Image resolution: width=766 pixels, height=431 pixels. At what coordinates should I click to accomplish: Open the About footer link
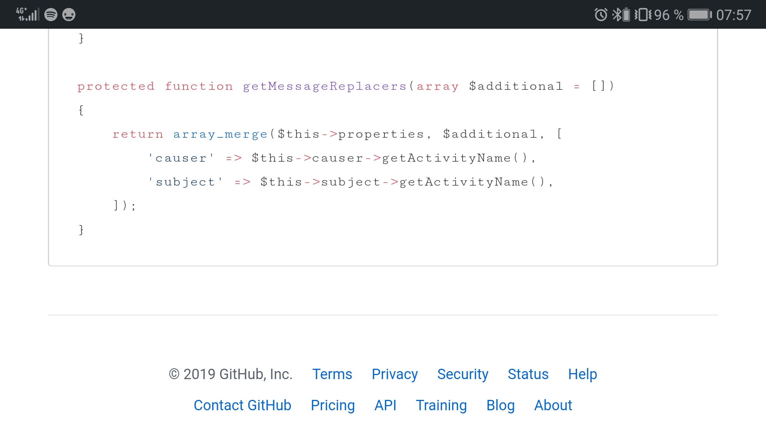[553, 405]
